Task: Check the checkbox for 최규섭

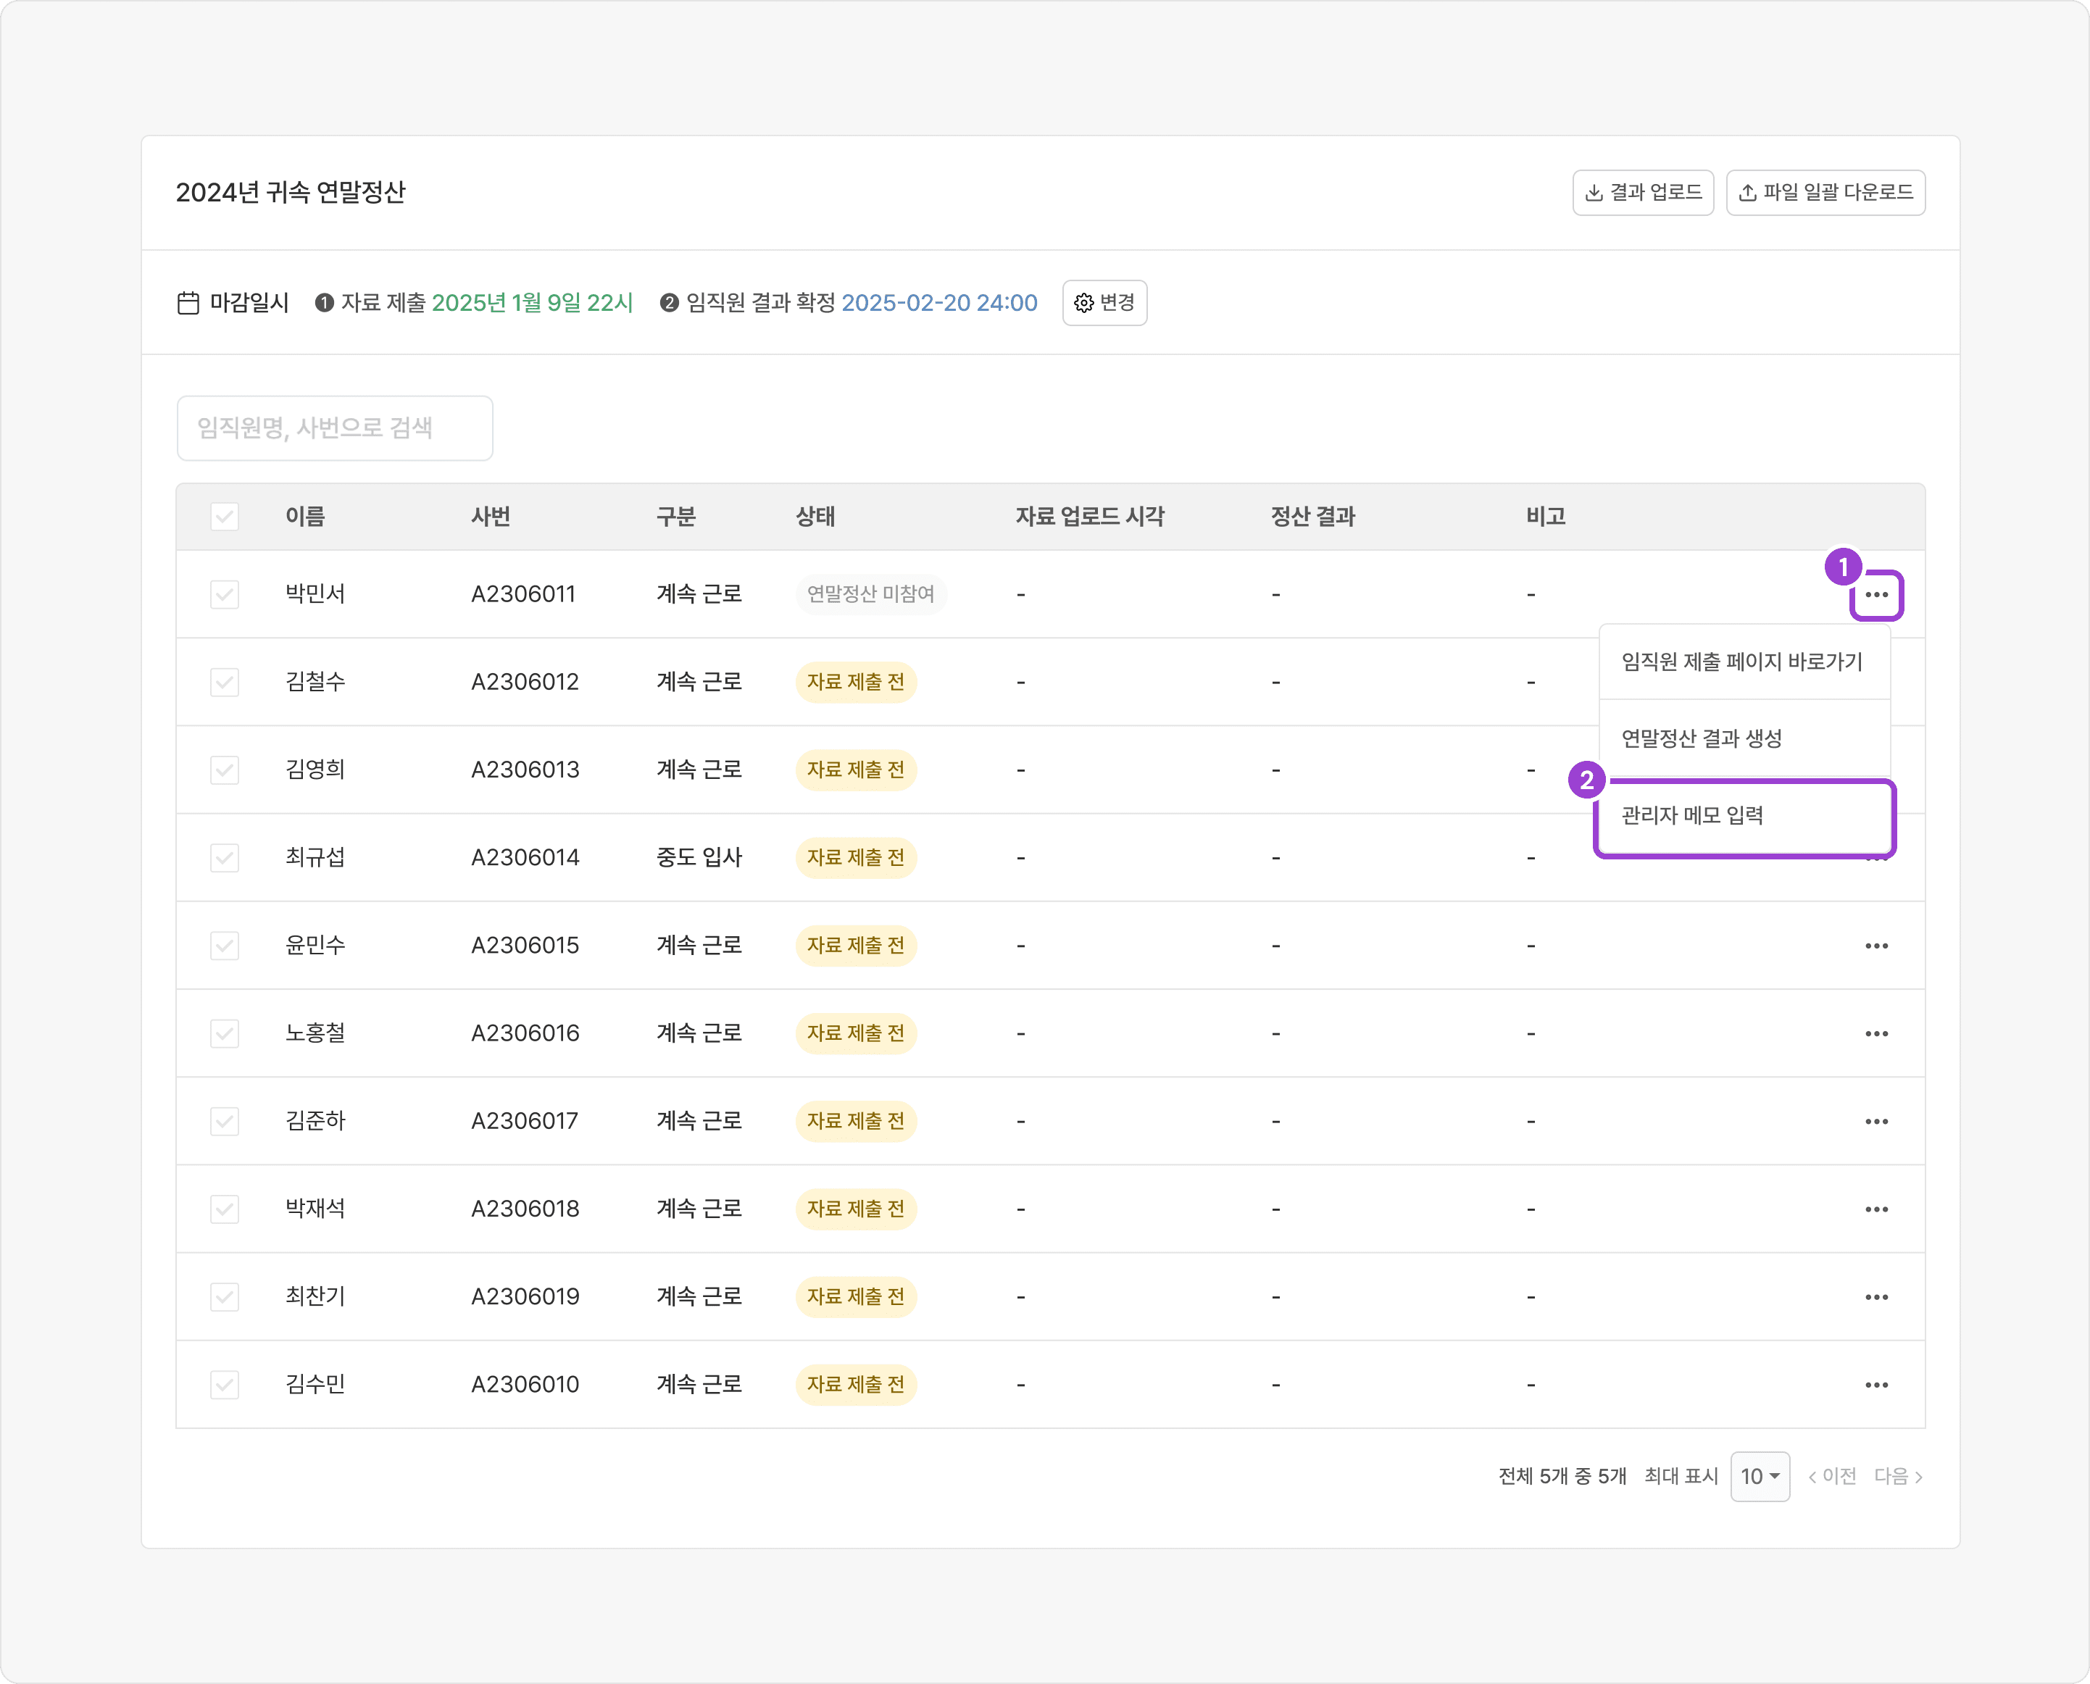Action: click(x=224, y=857)
